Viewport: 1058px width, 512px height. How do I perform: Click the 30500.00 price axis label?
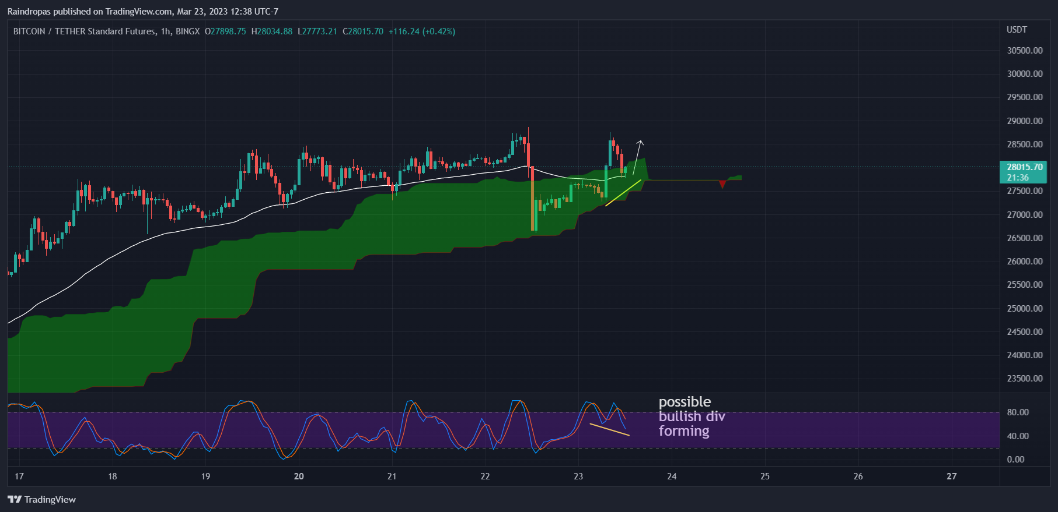tap(1025, 51)
